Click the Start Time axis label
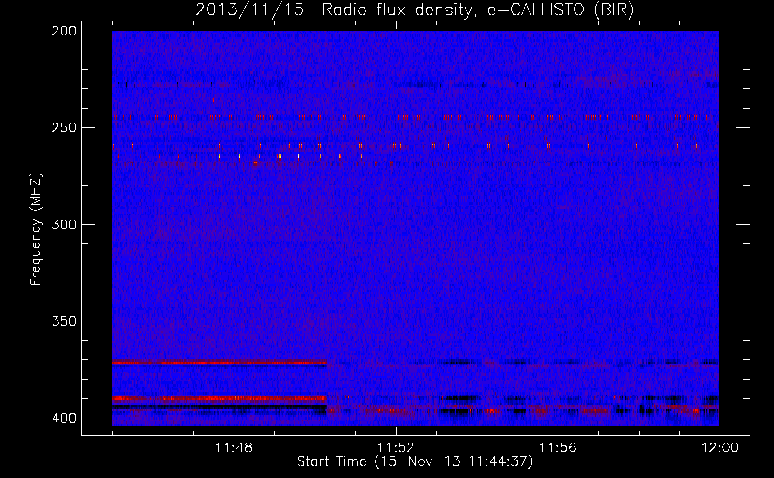 tap(415, 462)
